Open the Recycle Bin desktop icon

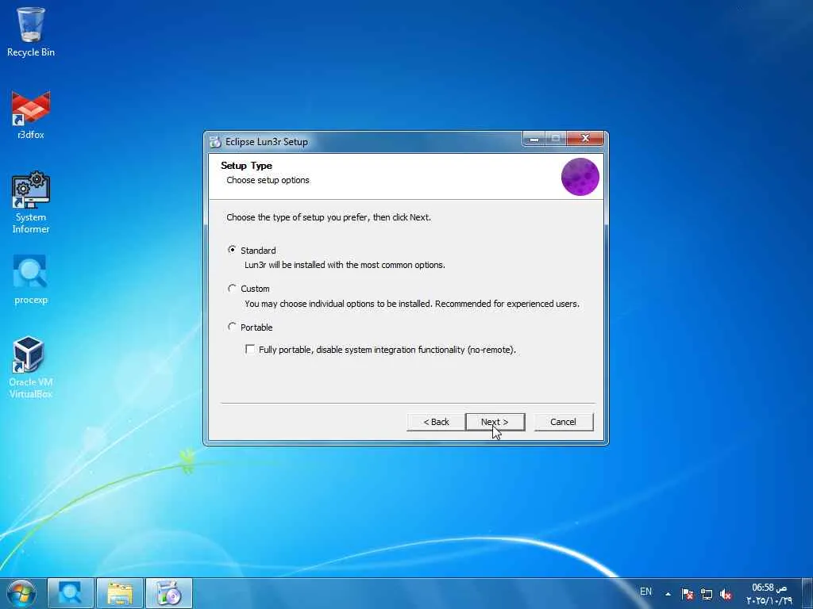(x=31, y=32)
